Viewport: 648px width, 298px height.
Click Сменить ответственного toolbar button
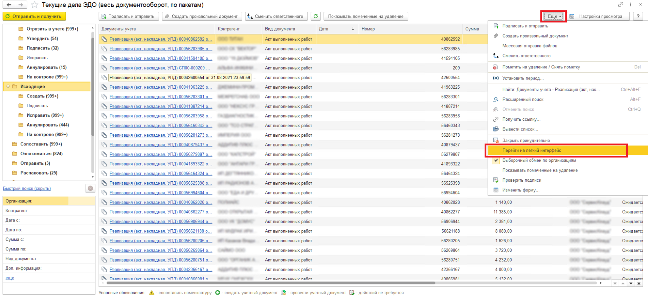click(276, 16)
